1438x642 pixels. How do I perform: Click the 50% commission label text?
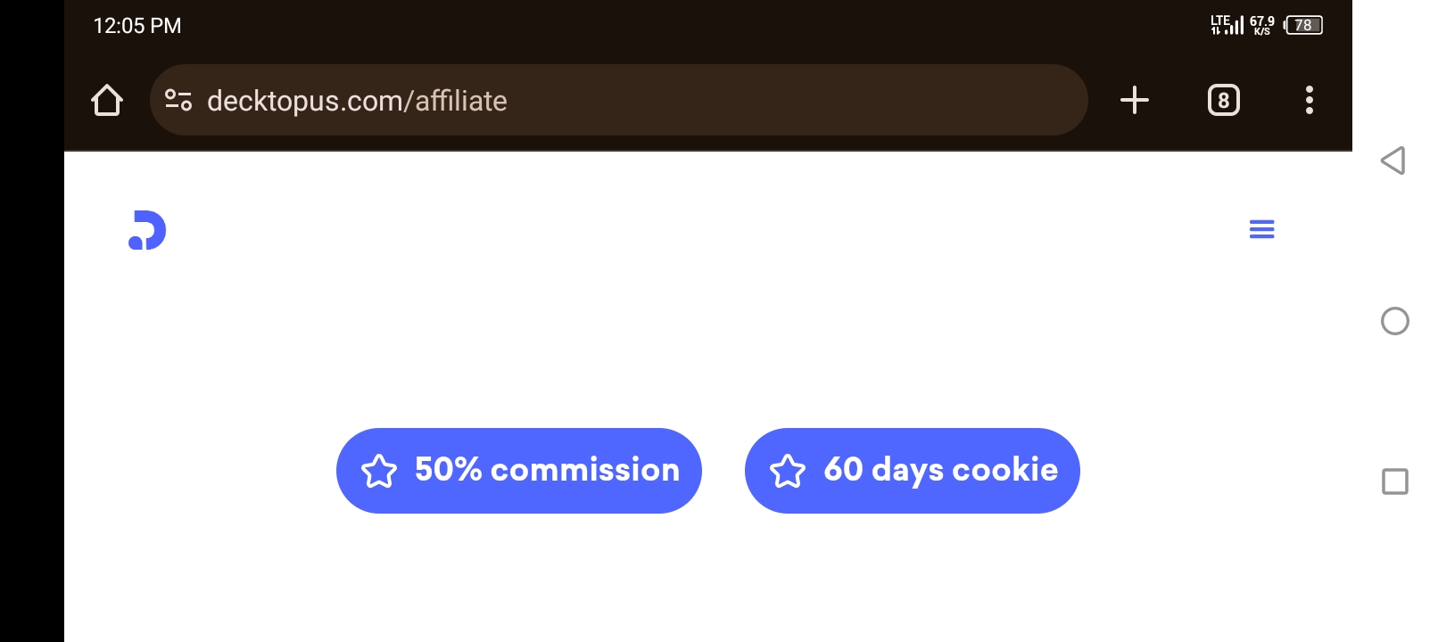pyautogui.click(x=547, y=469)
